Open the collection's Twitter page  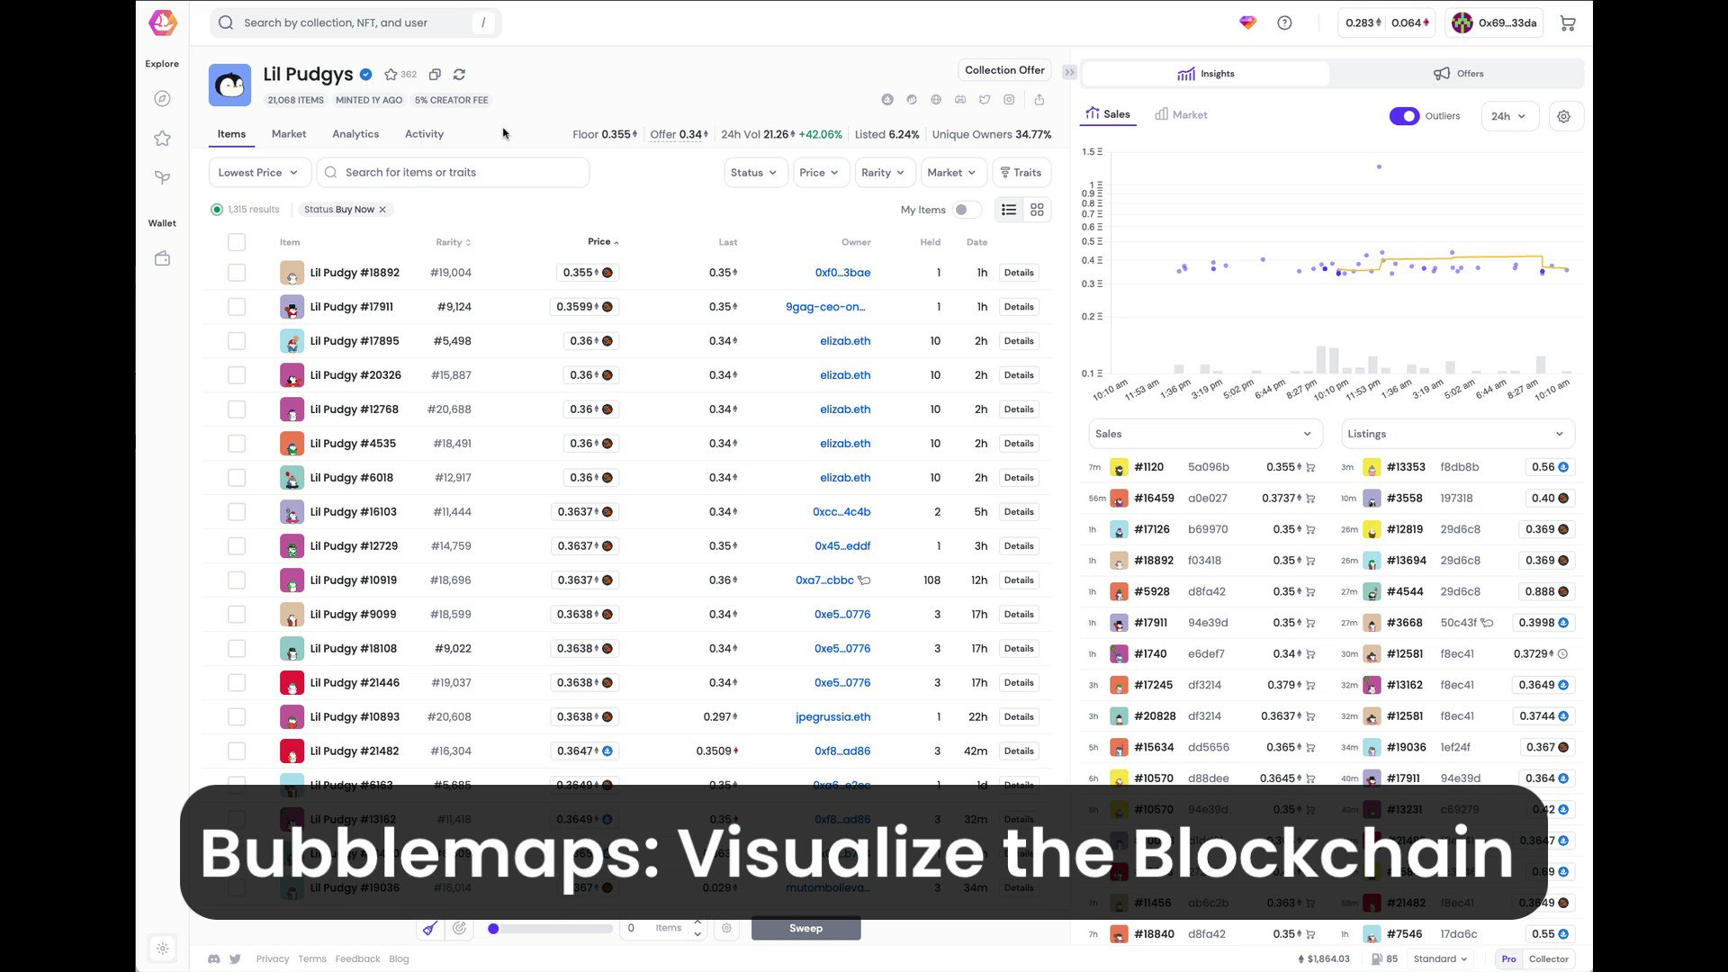pos(985,99)
